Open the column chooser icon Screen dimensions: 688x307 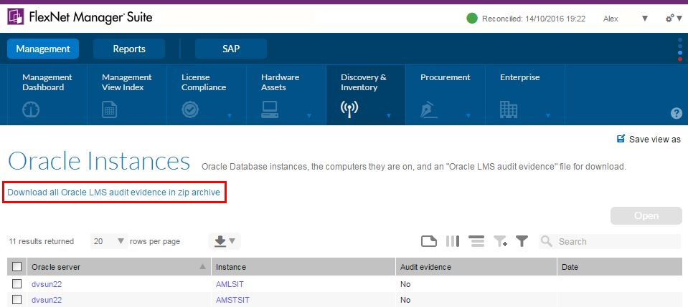[x=453, y=241]
